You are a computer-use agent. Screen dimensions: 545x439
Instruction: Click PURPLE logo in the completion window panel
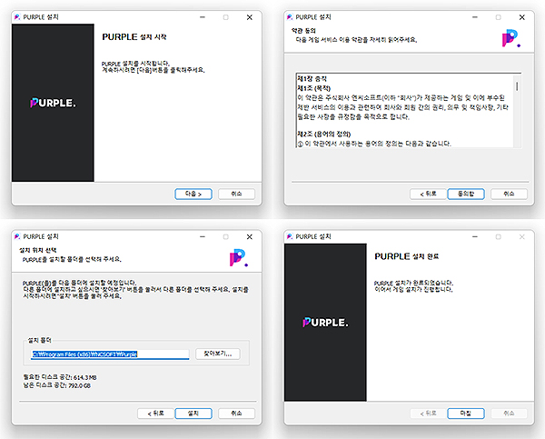325,322
